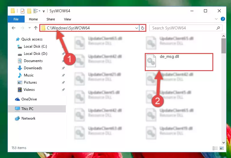Open Local Disk (D:) in sidebar
The width and height of the screenshot is (231, 158).
coord(35,54)
